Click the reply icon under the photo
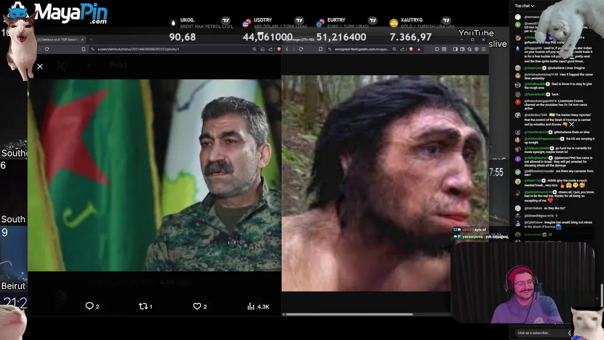The width and height of the screenshot is (604, 340). 89,306
